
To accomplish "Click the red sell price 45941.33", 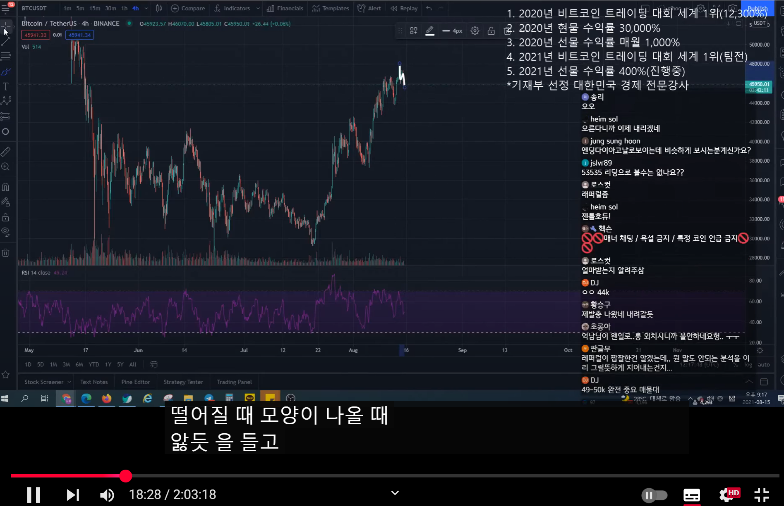I will (x=36, y=35).
